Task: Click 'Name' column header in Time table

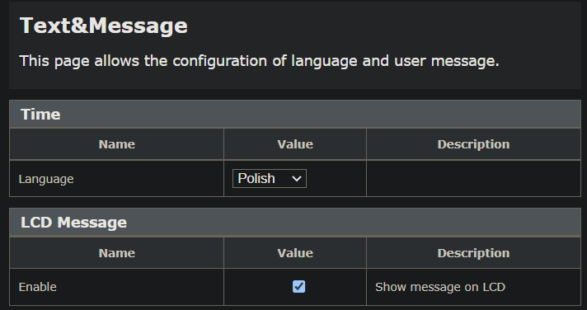Action: click(117, 144)
